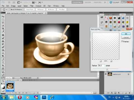The height and width of the screenshot is (100, 134).
Task: Click the create new layer icon
Action: (x=126, y=93)
